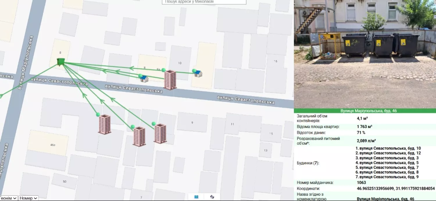Click the building labeled 13 on the map
Image resolution: width=436 pixels, height=201 pixels.
(x=265, y=150)
